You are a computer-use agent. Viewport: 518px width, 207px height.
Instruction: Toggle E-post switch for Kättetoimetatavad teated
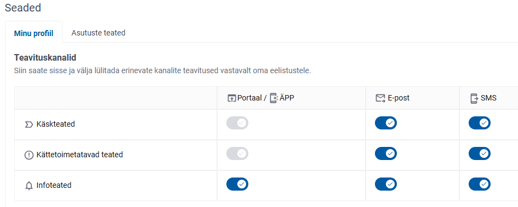click(386, 153)
